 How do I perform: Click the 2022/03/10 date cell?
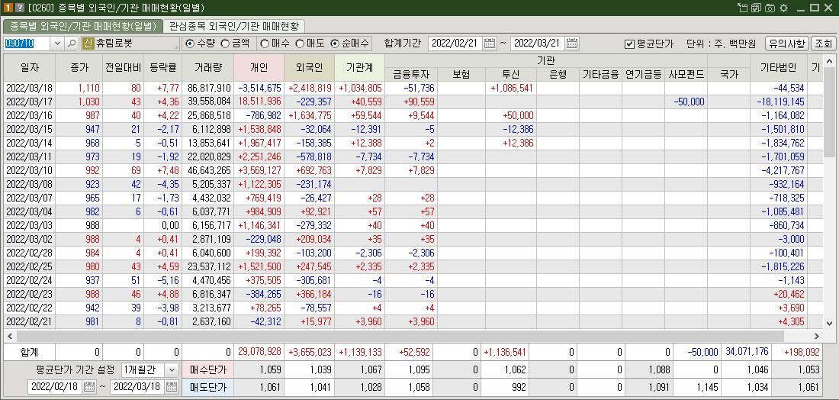click(30, 170)
